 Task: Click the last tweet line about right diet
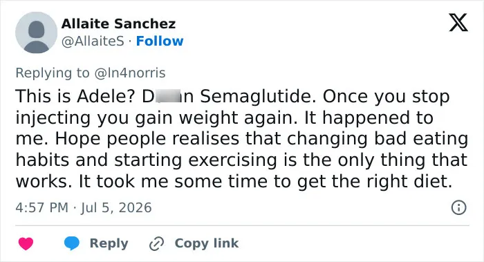point(234,181)
